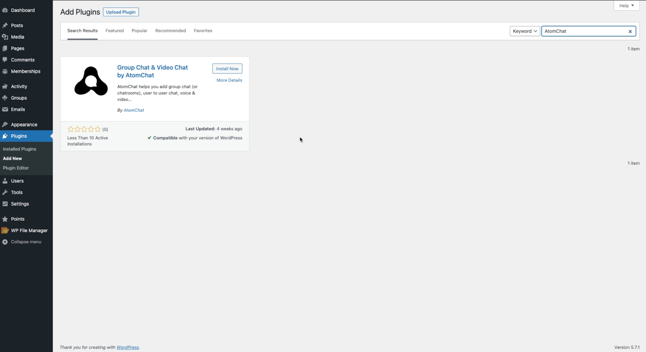This screenshot has height=352, width=646.
Task: Click the Memberships icon in sidebar
Action: pos(5,71)
